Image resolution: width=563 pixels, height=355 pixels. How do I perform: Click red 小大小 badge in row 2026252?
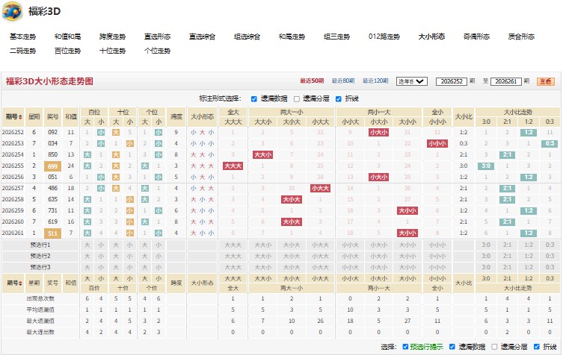(378, 133)
